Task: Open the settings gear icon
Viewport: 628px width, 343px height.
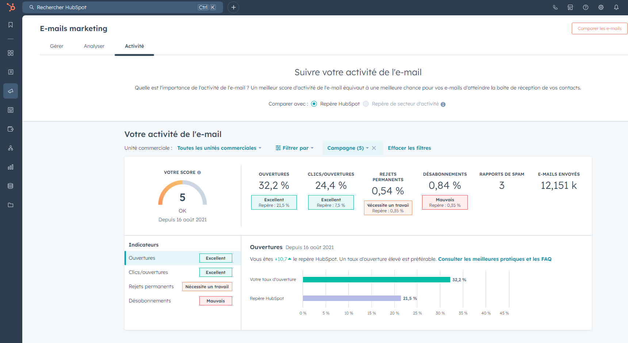Action: point(601,7)
